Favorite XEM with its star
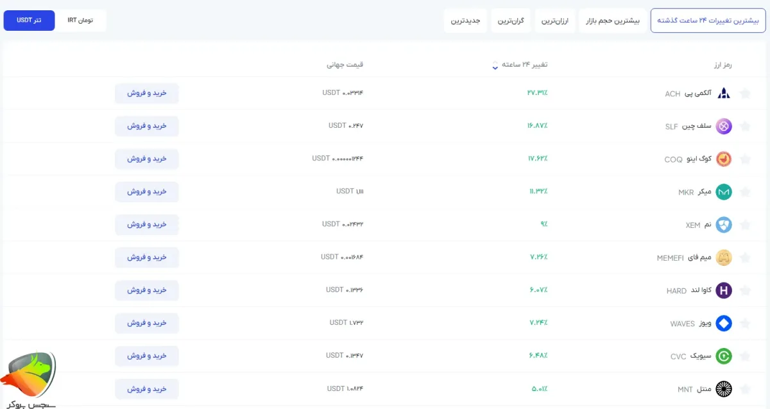The width and height of the screenshot is (770, 409). click(745, 225)
